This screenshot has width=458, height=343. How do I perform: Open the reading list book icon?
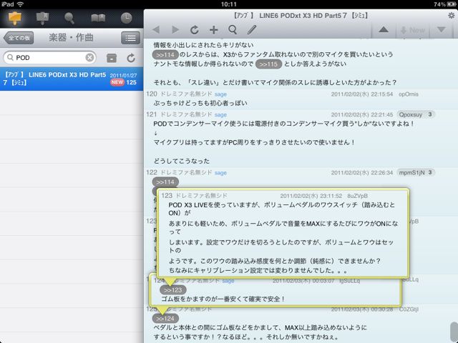[x=98, y=18]
